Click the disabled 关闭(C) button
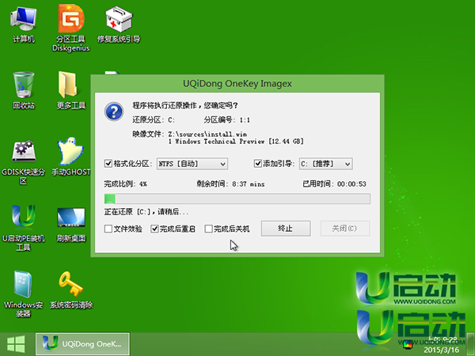Image resolution: width=475 pixels, height=356 pixels. (x=345, y=229)
